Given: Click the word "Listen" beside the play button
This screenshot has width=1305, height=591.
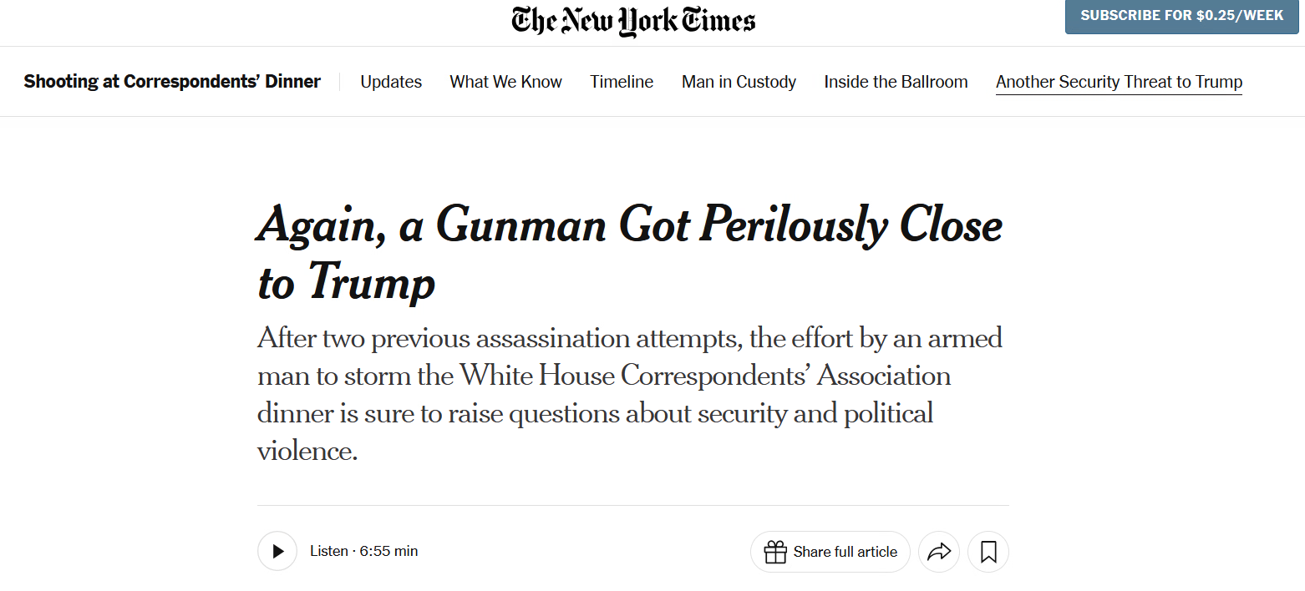Looking at the screenshot, I should click(x=329, y=551).
